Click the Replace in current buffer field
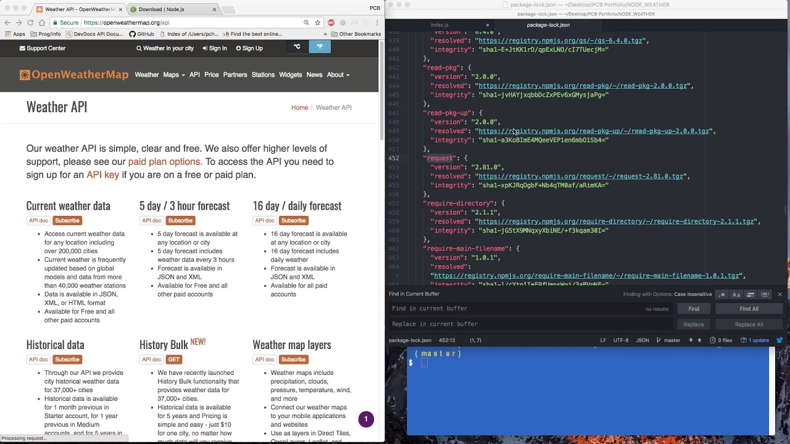 (x=531, y=324)
